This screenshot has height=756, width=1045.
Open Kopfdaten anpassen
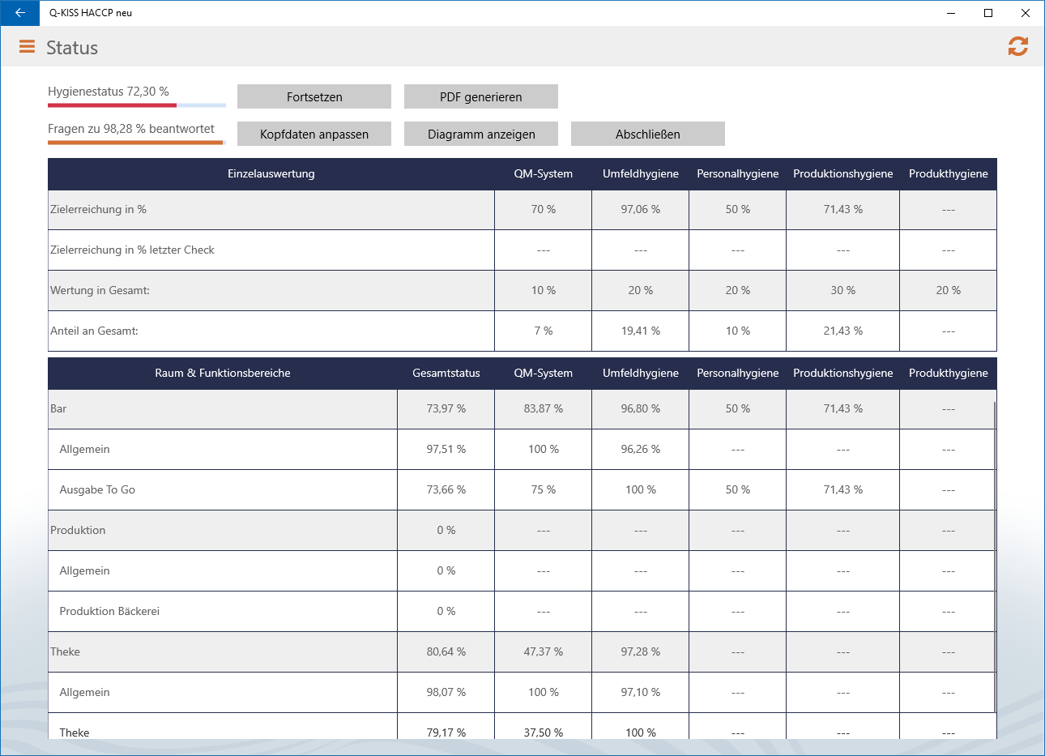pyautogui.click(x=314, y=134)
